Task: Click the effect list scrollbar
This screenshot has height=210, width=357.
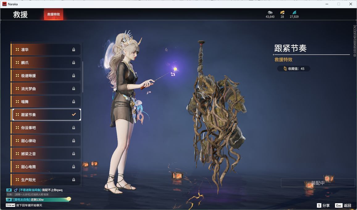Action: (82, 77)
